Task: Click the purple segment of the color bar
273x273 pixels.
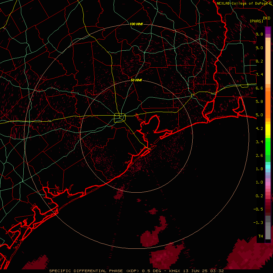Action: tap(268, 31)
